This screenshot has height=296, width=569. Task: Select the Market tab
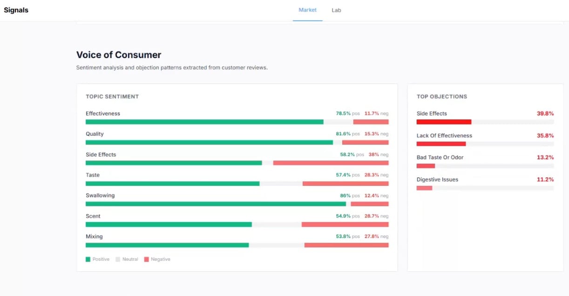pyautogui.click(x=307, y=10)
